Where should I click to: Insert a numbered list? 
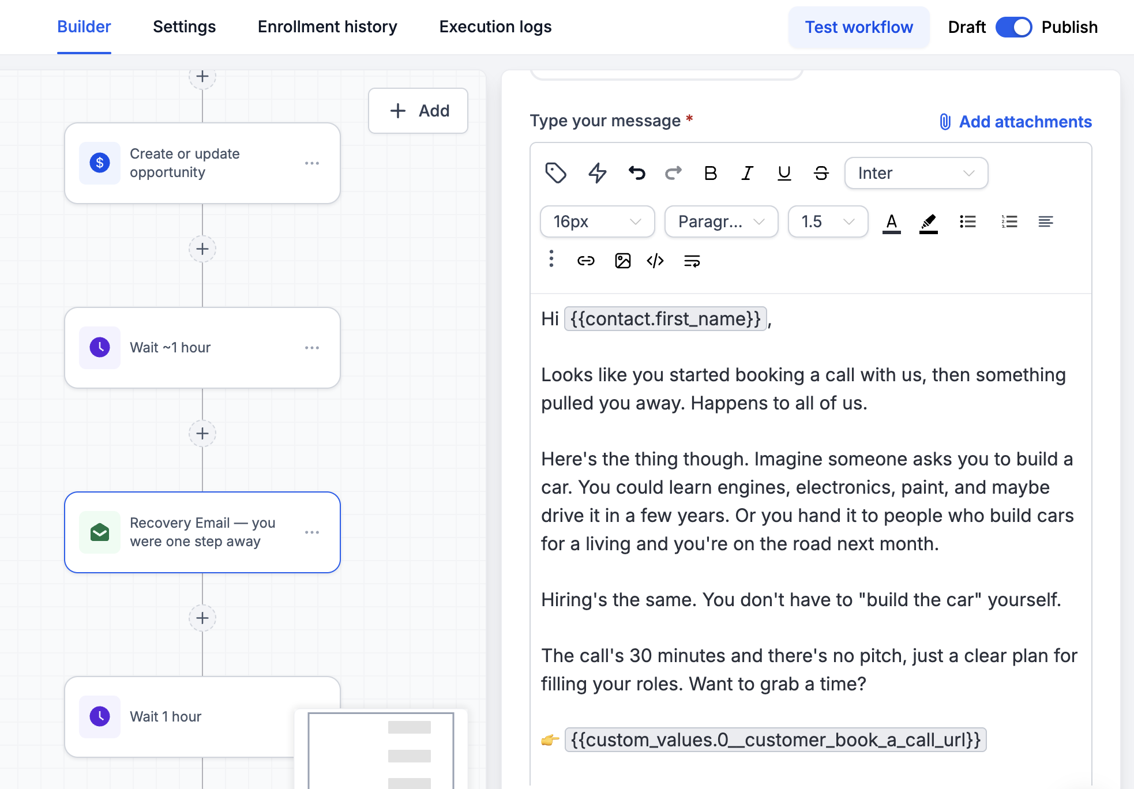coord(1009,221)
